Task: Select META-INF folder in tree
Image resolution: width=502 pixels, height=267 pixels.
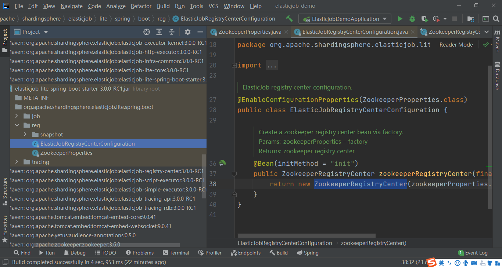Action: pyautogui.click(x=36, y=98)
